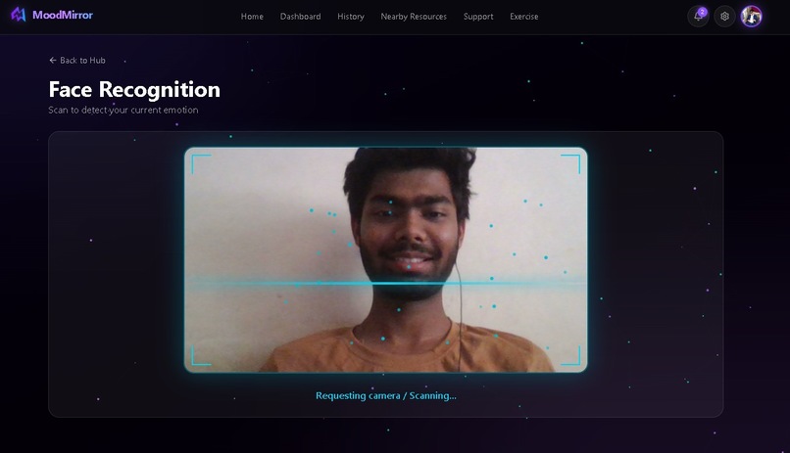Click the MoodMirror logo icon
The height and width of the screenshot is (453, 790).
pos(19,15)
